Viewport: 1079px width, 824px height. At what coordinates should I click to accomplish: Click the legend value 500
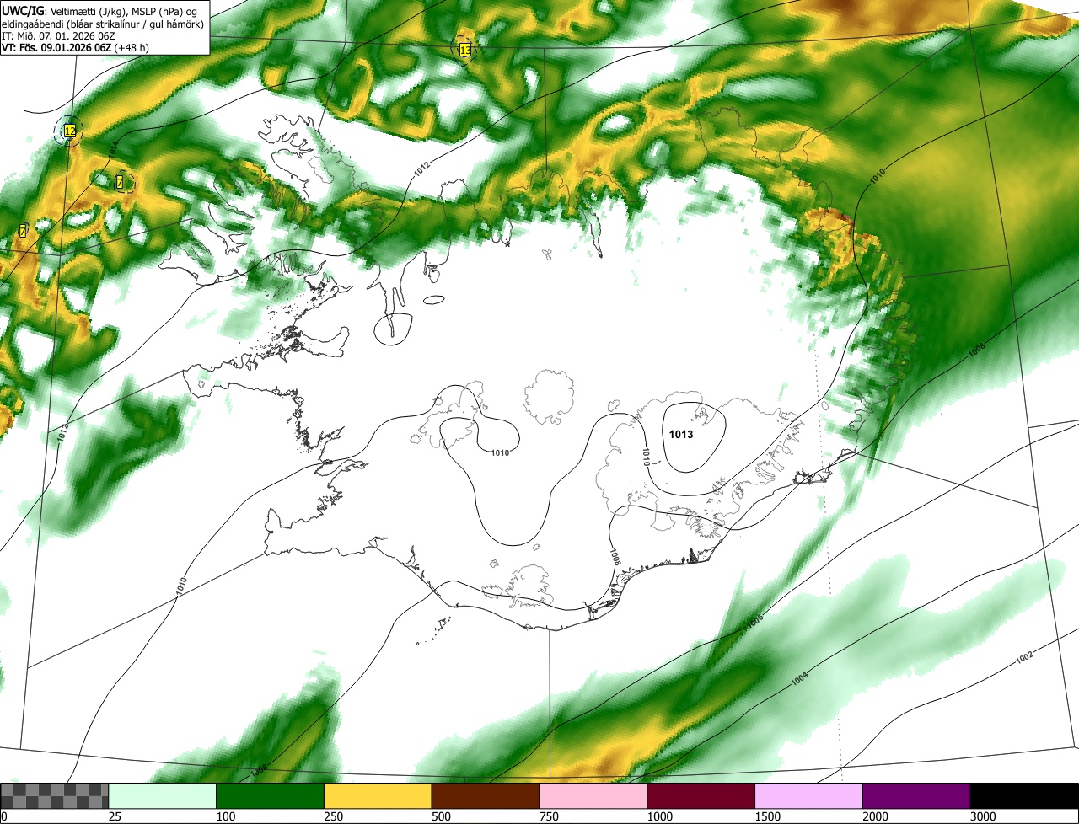(x=441, y=816)
